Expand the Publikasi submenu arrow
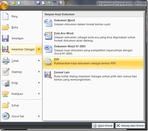 (x=39, y=94)
